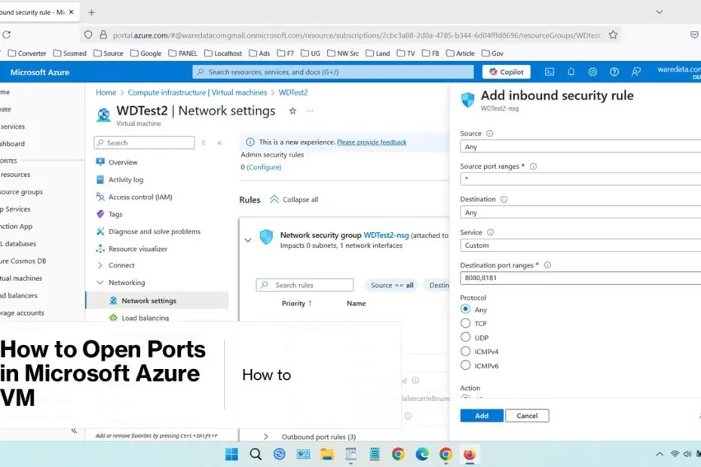
Task: Follow the Please provide feedback link
Action: point(372,142)
